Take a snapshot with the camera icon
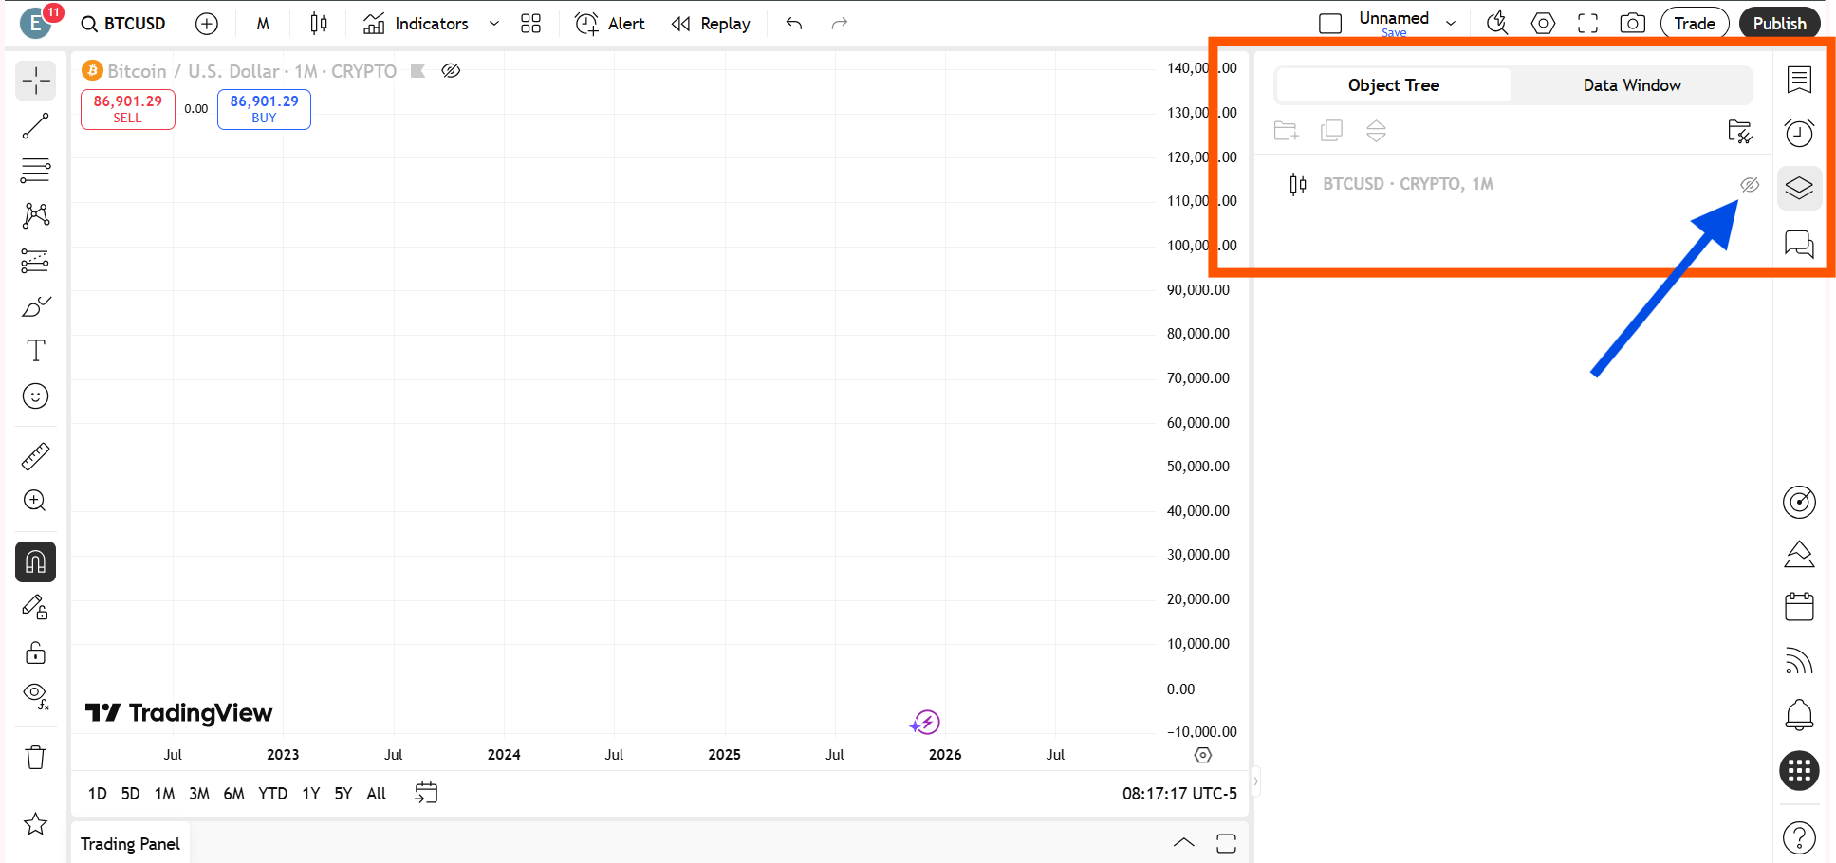The height and width of the screenshot is (863, 1836). coord(1632,23)
